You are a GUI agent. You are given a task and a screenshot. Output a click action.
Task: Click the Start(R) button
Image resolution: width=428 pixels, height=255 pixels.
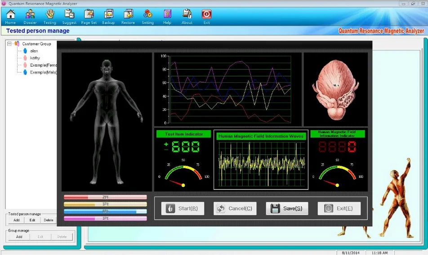click(x=183, y=208)
